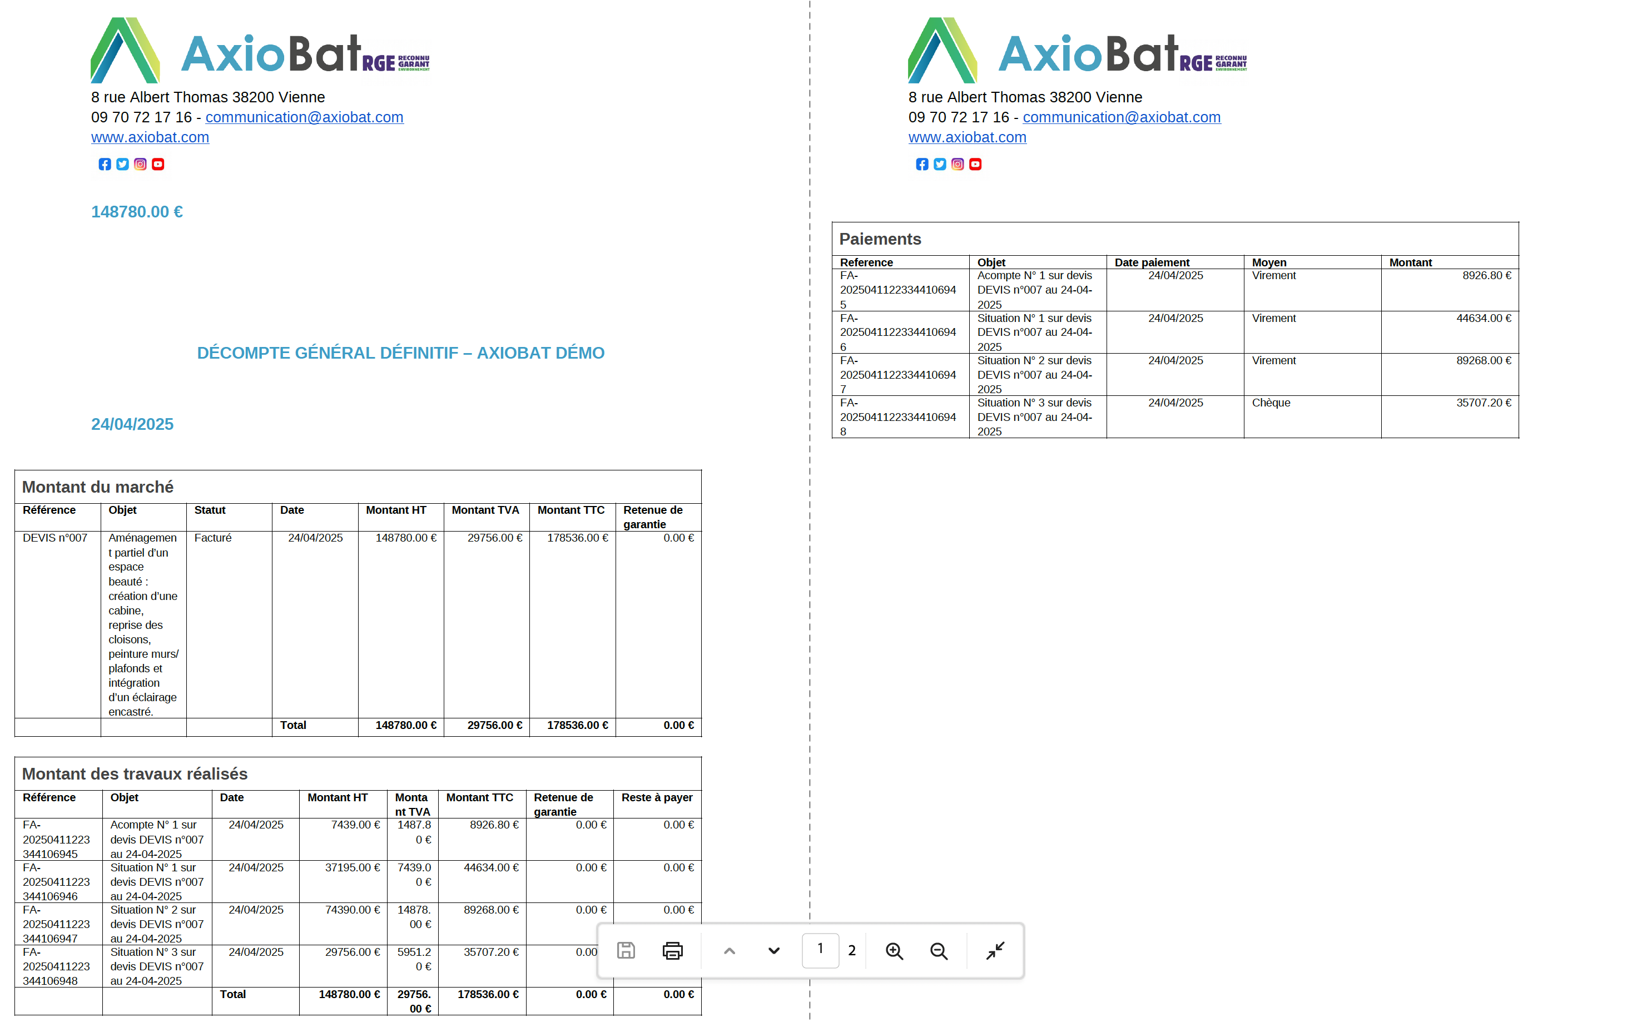Image resolution: width=1627 pixels, height=1022 pixels.
Task: Go to previous page with up chevron
Action: pos(729,950)
